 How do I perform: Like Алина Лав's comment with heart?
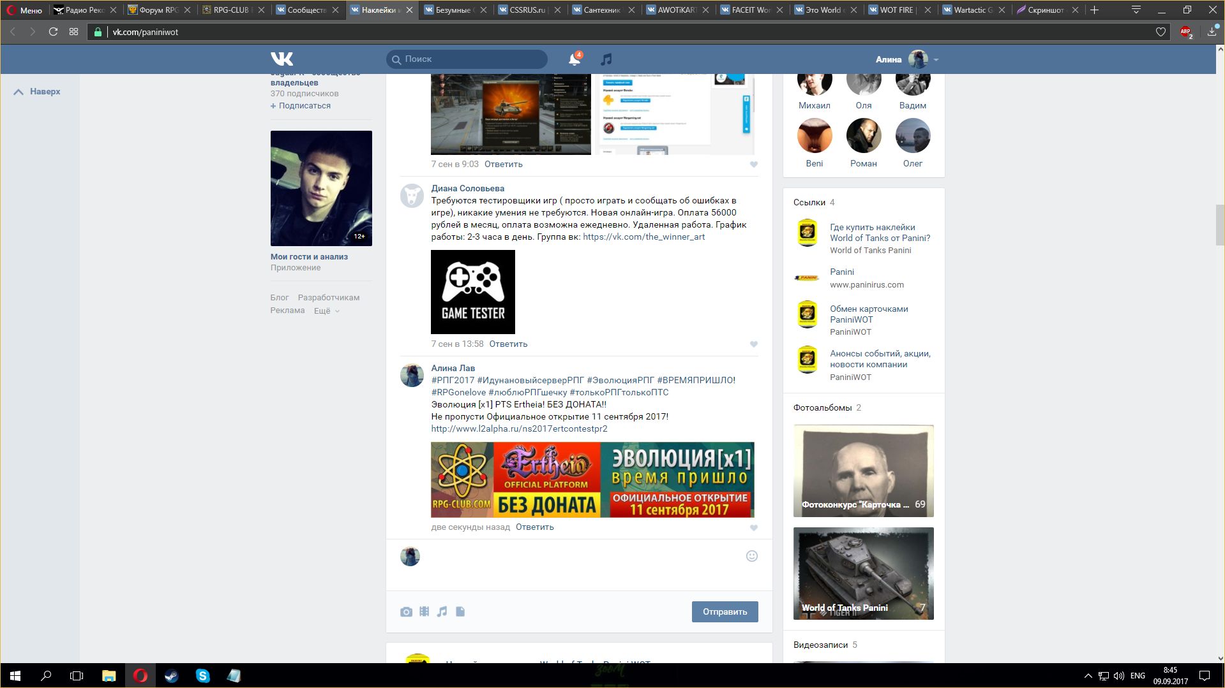click(753, 528)
